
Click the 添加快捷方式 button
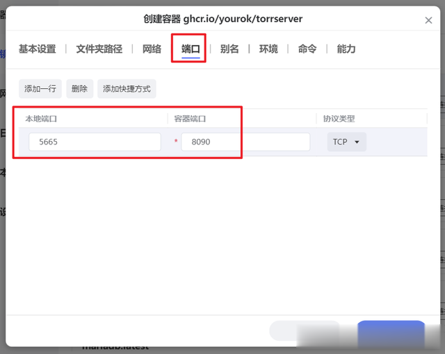[127, 89]
